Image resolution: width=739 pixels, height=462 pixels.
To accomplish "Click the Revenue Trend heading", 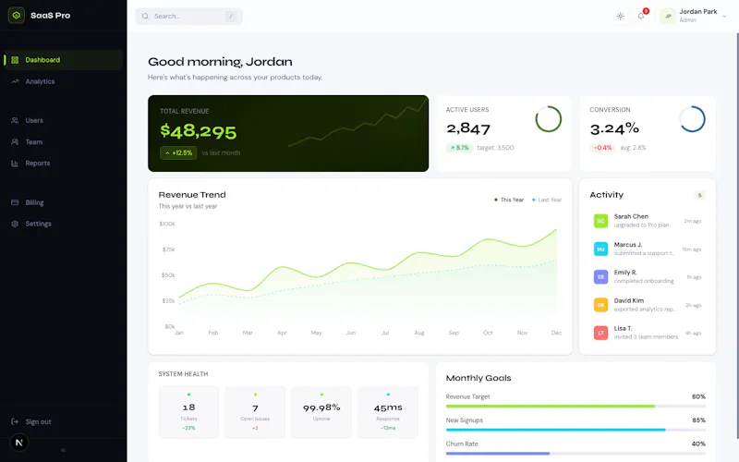I will (192, 195).
